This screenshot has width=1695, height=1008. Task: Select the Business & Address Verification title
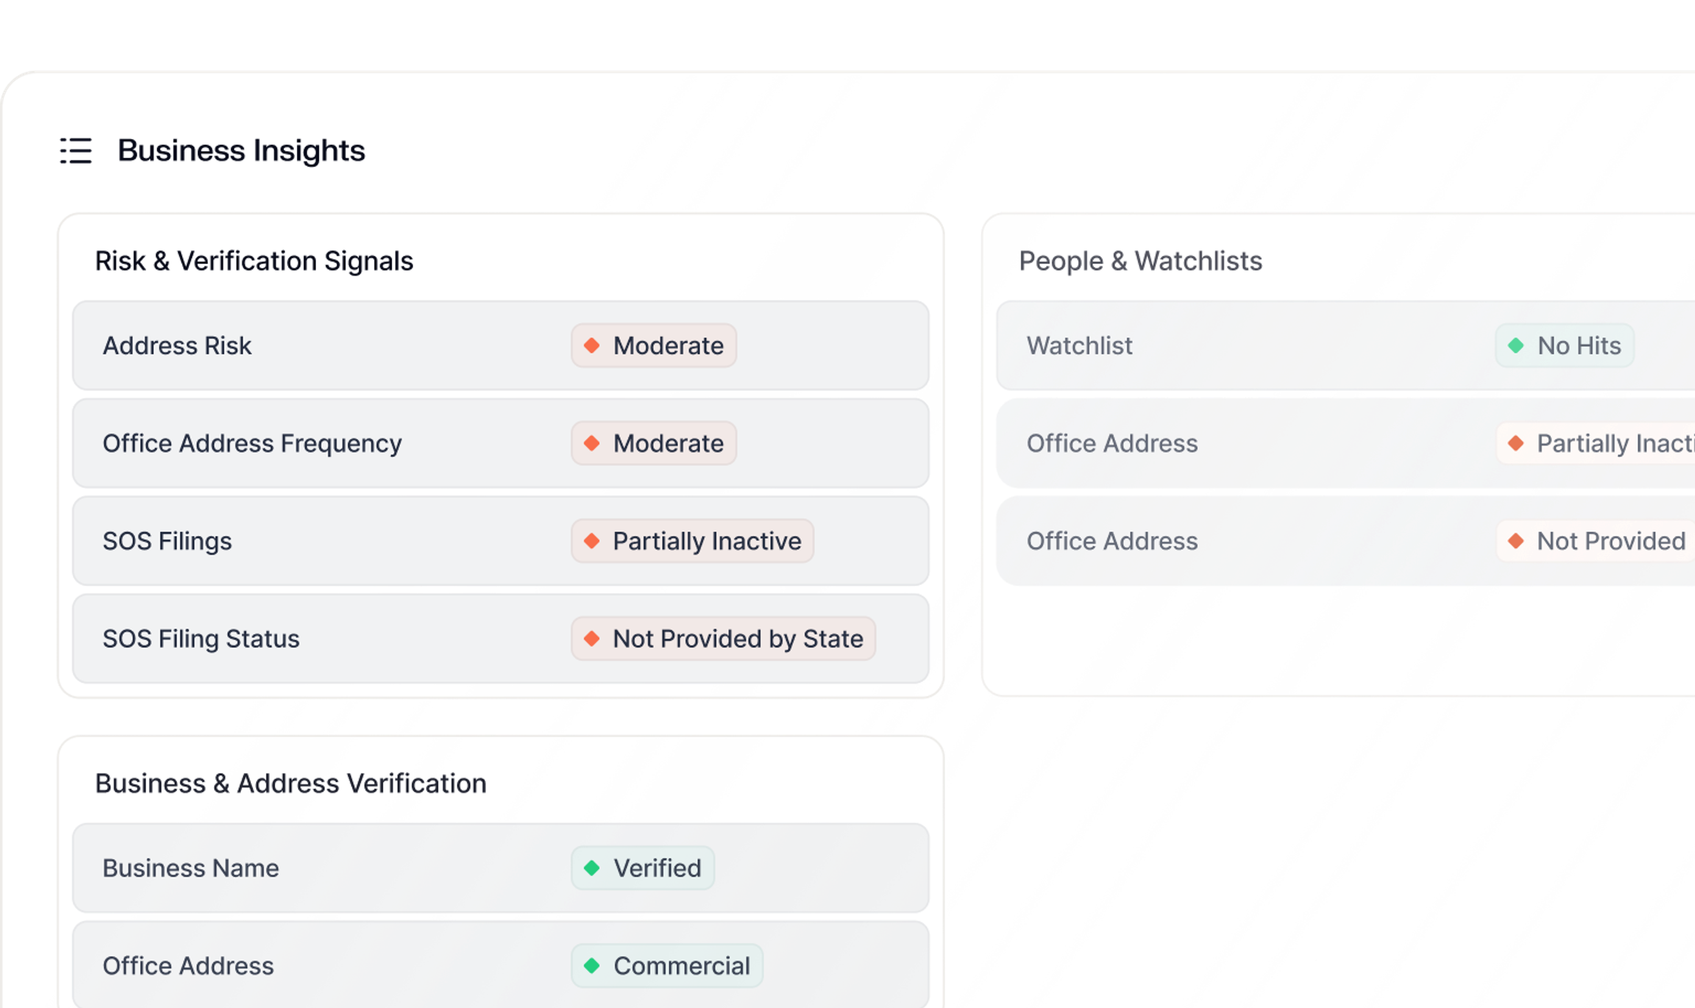tap(291, 783)
